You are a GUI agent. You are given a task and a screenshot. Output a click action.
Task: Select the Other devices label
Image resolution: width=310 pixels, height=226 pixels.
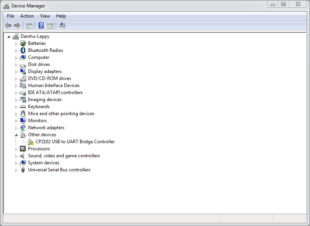(42, 135)
